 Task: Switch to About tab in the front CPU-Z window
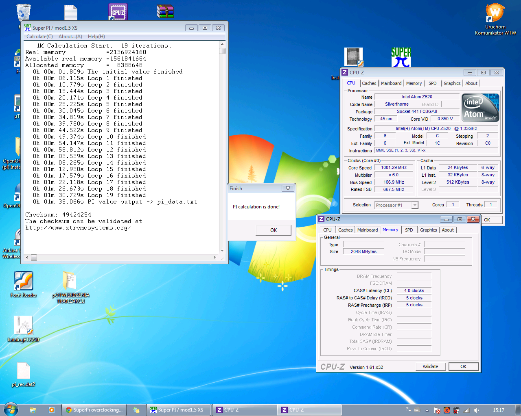point(448,230)
